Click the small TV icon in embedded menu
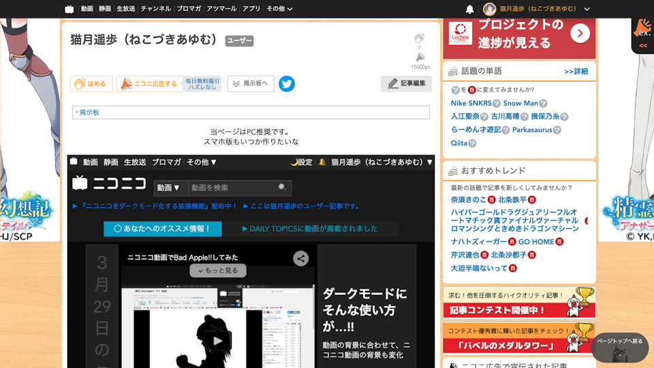This screenshot has height=368, width=654. tap(74, 162)
